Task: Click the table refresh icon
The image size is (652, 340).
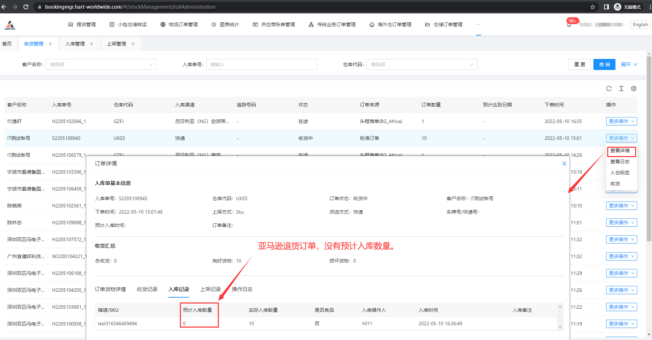Action: (x=609, y=89)
